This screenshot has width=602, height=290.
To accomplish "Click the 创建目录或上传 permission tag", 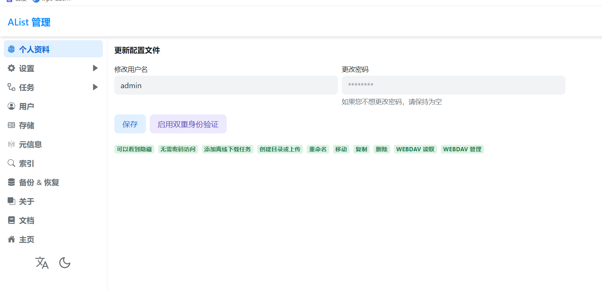I will [x=280, y=149].
